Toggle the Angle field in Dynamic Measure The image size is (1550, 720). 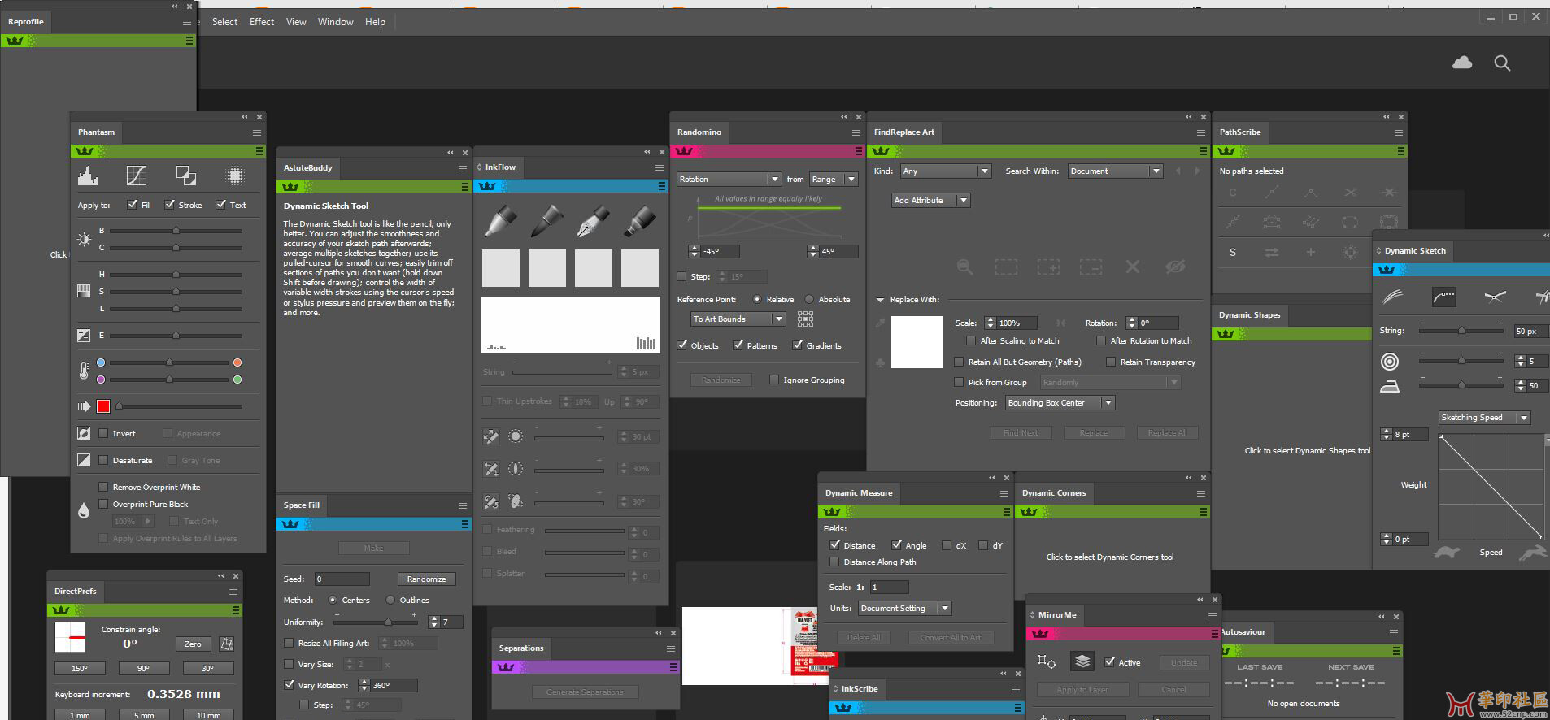[896, 545]
